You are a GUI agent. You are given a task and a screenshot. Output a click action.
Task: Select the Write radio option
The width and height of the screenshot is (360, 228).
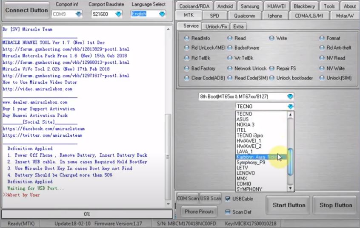point(272,38)
